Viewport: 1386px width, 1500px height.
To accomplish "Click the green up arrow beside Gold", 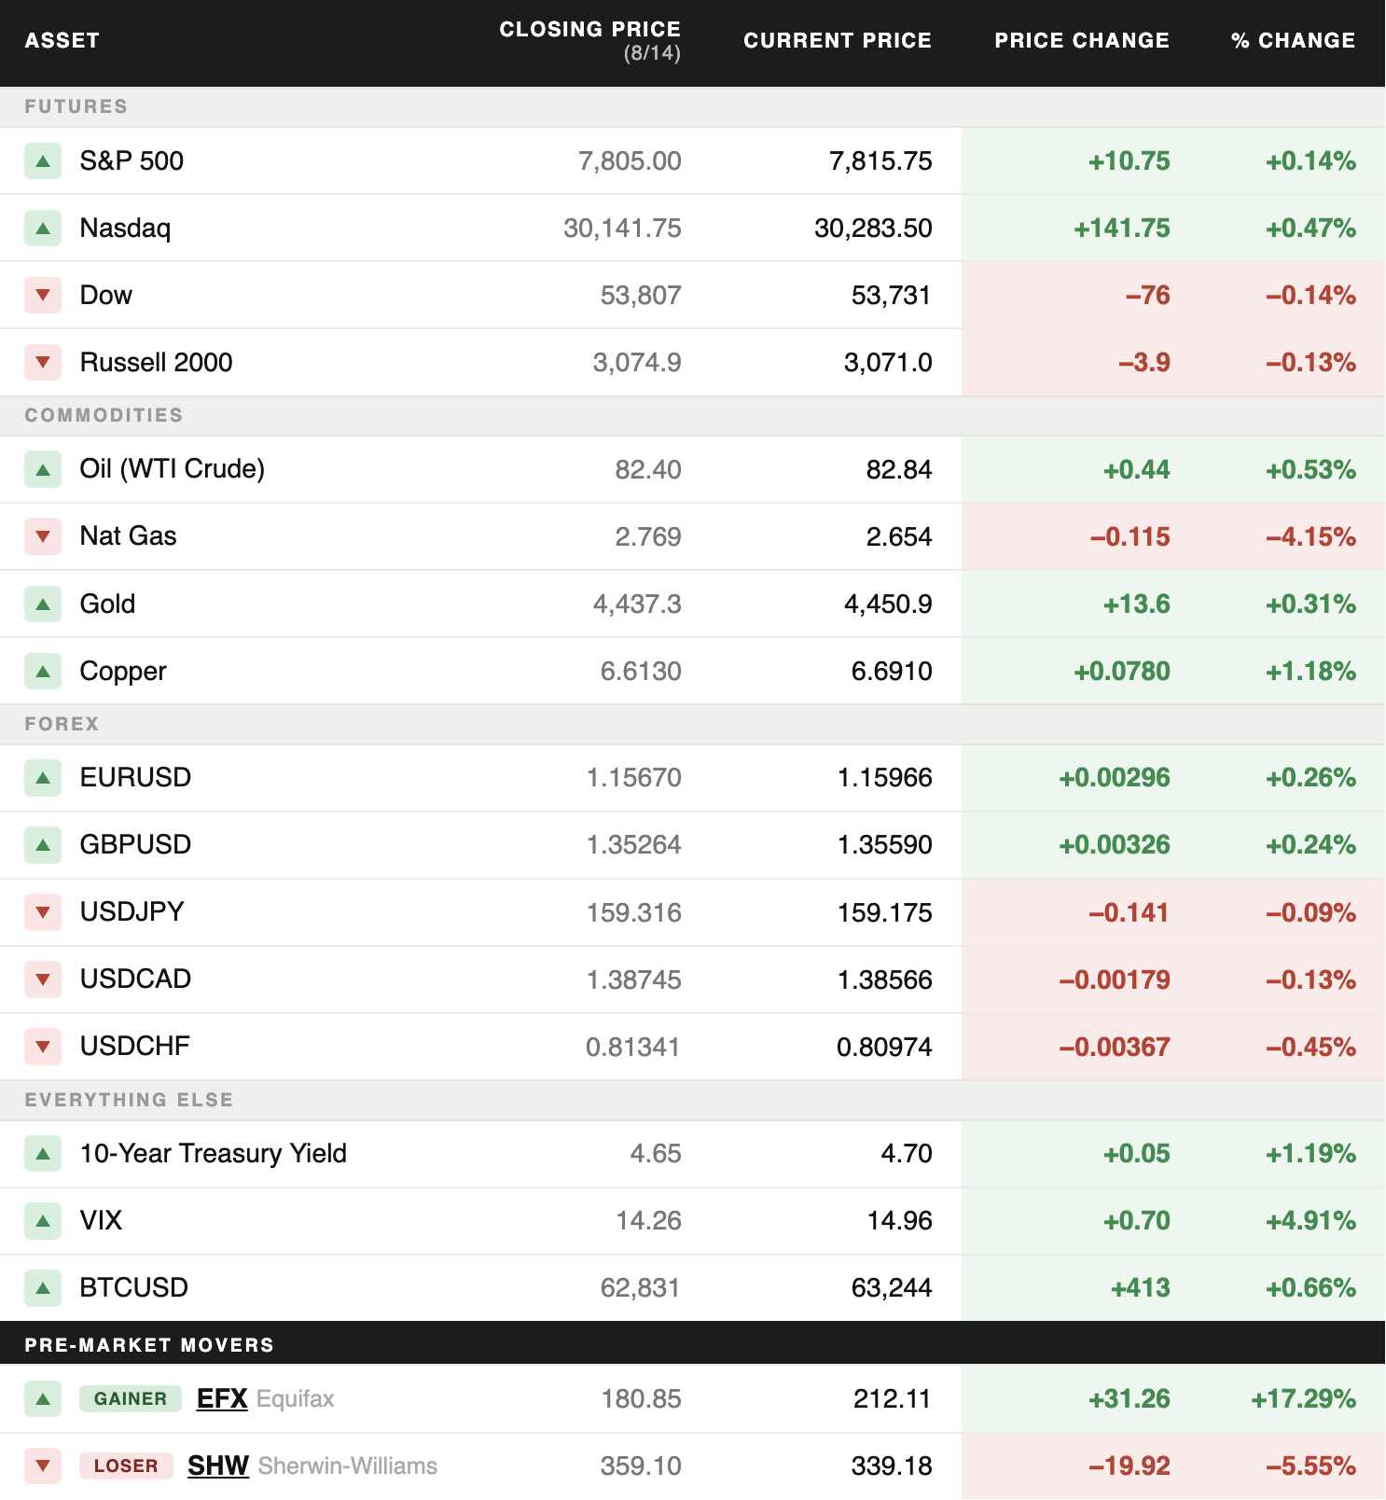I will point(43,604).
